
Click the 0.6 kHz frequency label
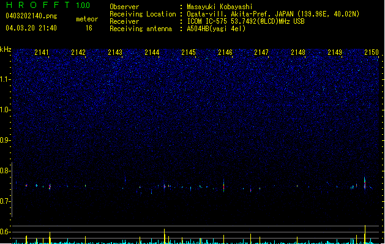pyautogui.click(x=5, y=232)
